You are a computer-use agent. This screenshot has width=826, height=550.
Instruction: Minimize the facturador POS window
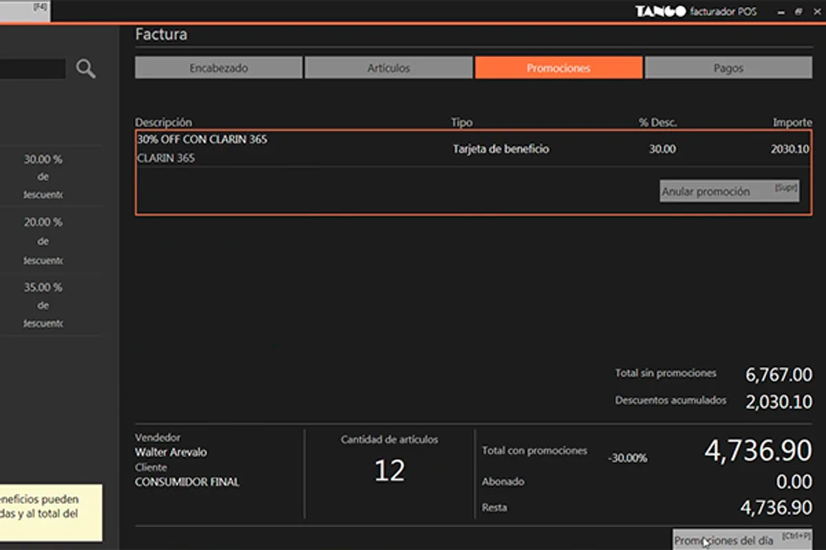[x=781, y=12]
